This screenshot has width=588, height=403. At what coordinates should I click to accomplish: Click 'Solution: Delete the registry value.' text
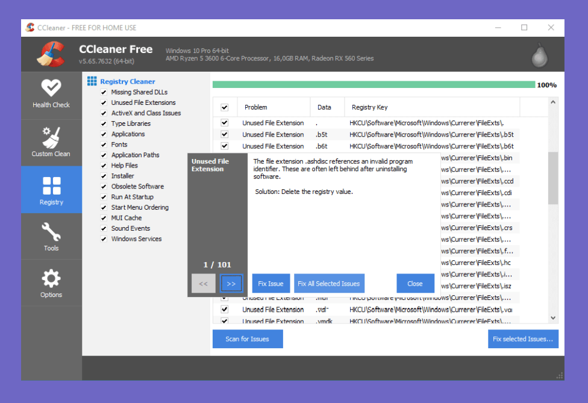click(304, 192)
